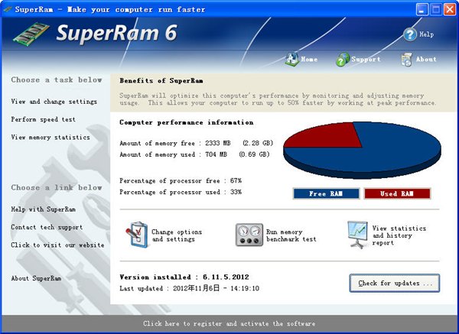
Task: Click the Help question mark icon
Action: tap(410, 34)
